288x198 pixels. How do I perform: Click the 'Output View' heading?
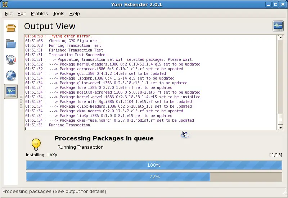tap(50, 26)
